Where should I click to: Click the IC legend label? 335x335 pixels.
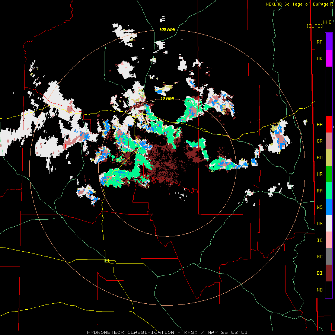pos(319,240)
